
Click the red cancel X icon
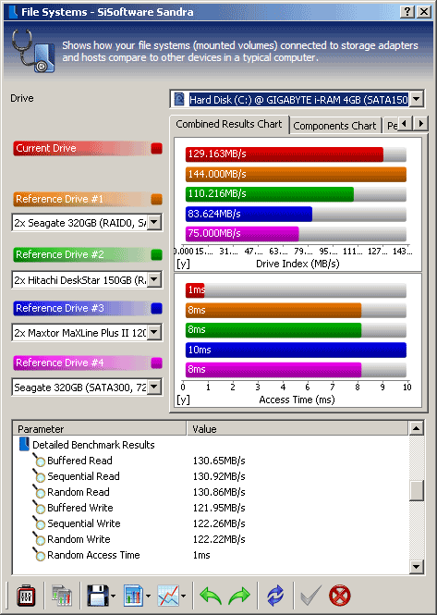(x=339, y=596)
